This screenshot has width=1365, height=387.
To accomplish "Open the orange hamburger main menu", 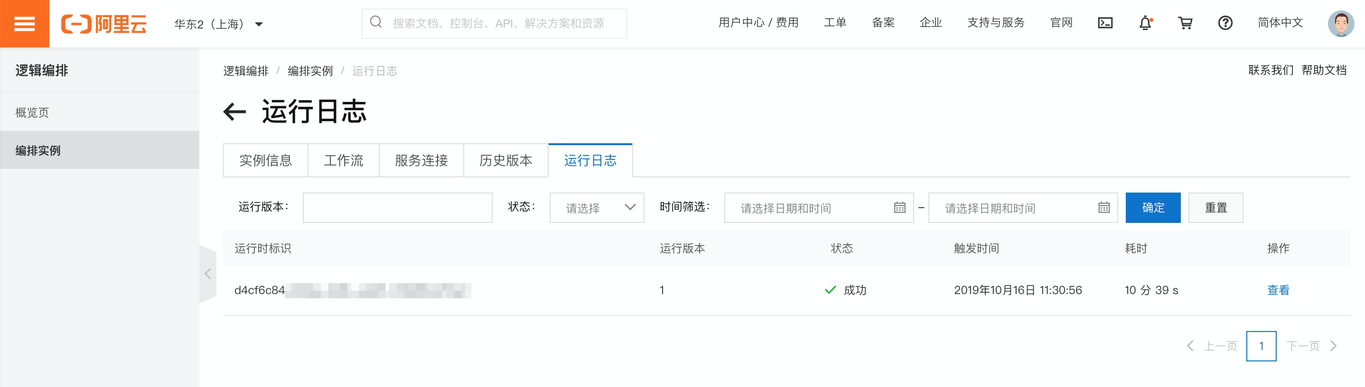I will (x=24, y=23).
